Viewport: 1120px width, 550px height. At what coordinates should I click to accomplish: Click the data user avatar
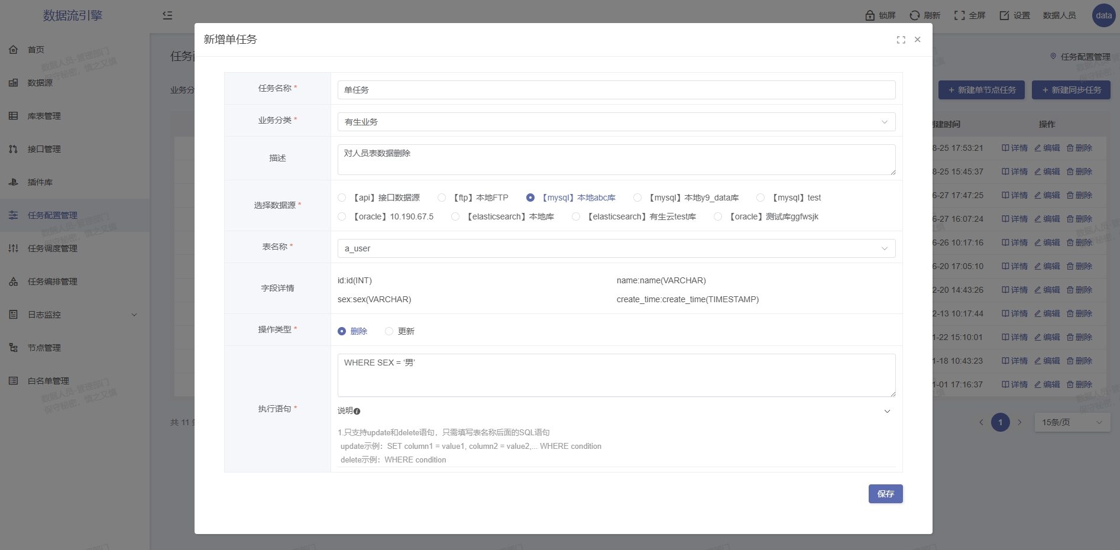tap(1103, 15)
